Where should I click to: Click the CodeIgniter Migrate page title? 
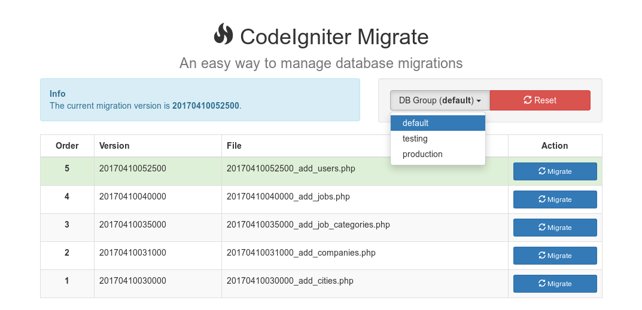(x=334, y=37)
